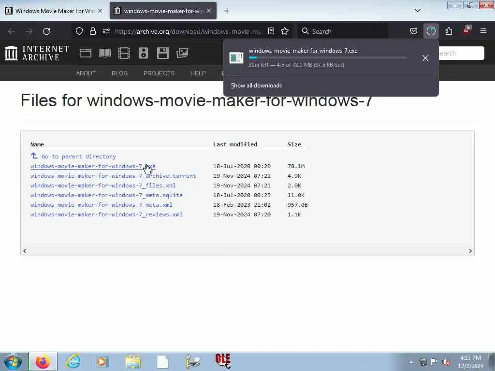Open the HELP menu item

pyautogui.click(x=198, y=73)
